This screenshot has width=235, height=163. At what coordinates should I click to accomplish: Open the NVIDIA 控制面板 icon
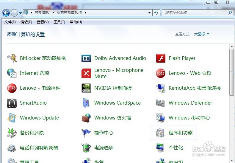click(x=86, y=88)
